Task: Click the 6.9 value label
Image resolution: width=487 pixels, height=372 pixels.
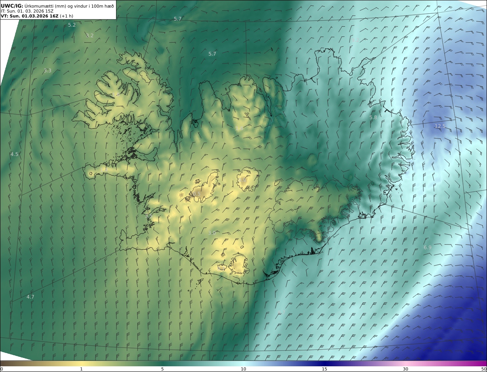Action: (428, 247)
